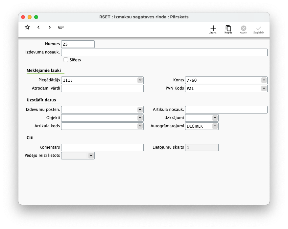The height and width of the screenshot is (229, 288).
Task: Click the Izdevuma nosauk. text field
Action: 164,52
